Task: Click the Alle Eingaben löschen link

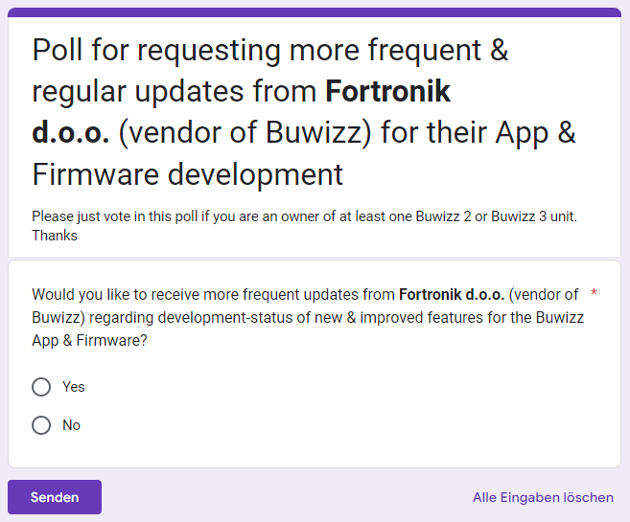Action: [543, 497]
